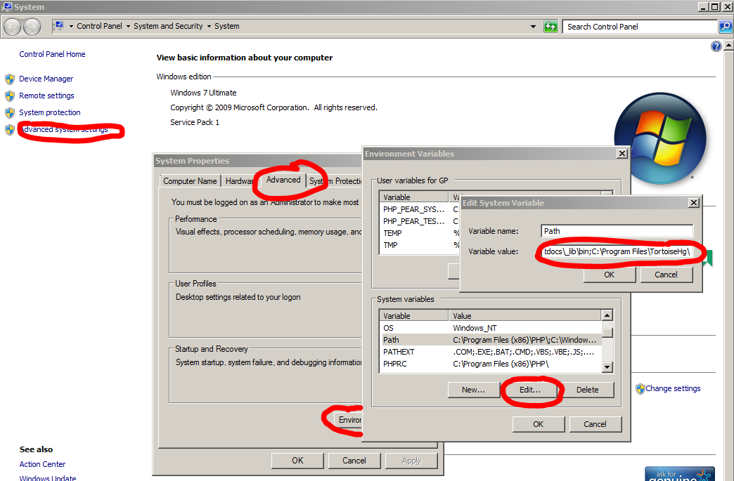The width and height of the screenshot is (734, 481).
Task: Click inside the Variable value text field
Action: pos(616,251)
